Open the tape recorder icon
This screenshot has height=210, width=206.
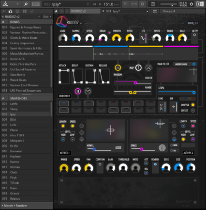134,4
